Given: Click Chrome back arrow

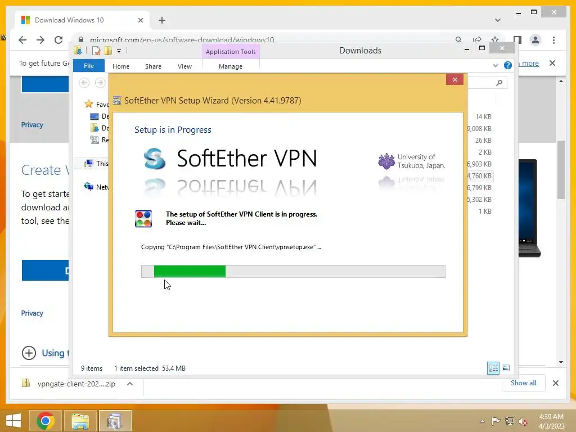Looking at the screenshot, I should [22, 40].
